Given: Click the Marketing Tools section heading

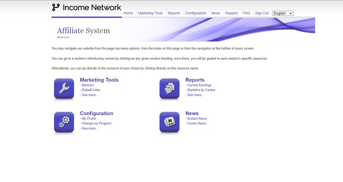Looking at the screenshot, I should coord(99,80).
